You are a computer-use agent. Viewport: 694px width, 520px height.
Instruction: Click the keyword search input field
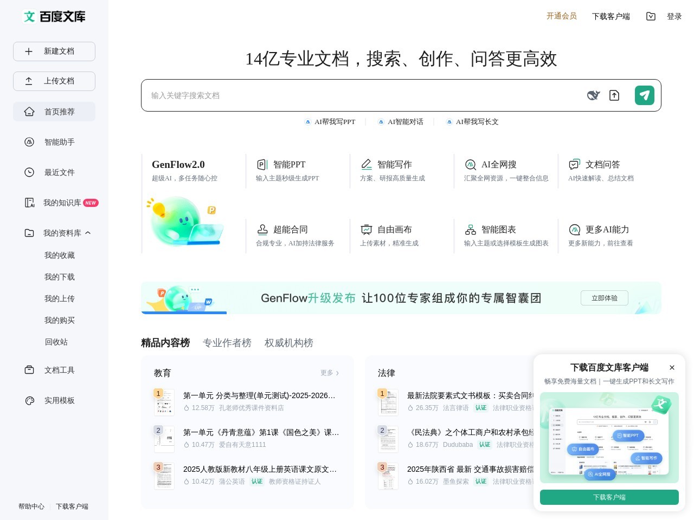pyautogui.click(x=358, y=95)
